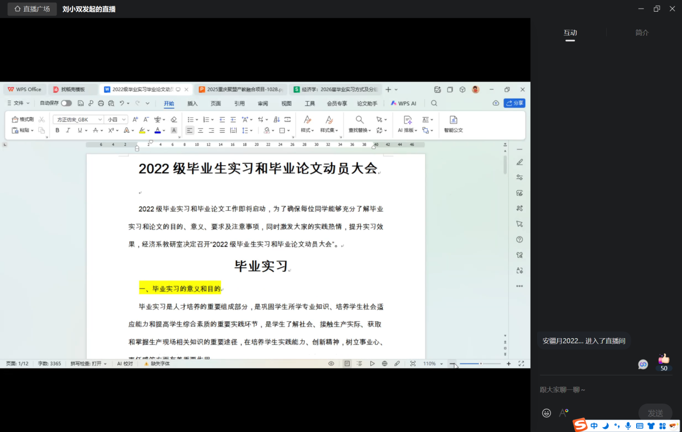Toggle spell check (拼写检查) status
Viewport: 682px width, 432px height.
tap(88, 364)
